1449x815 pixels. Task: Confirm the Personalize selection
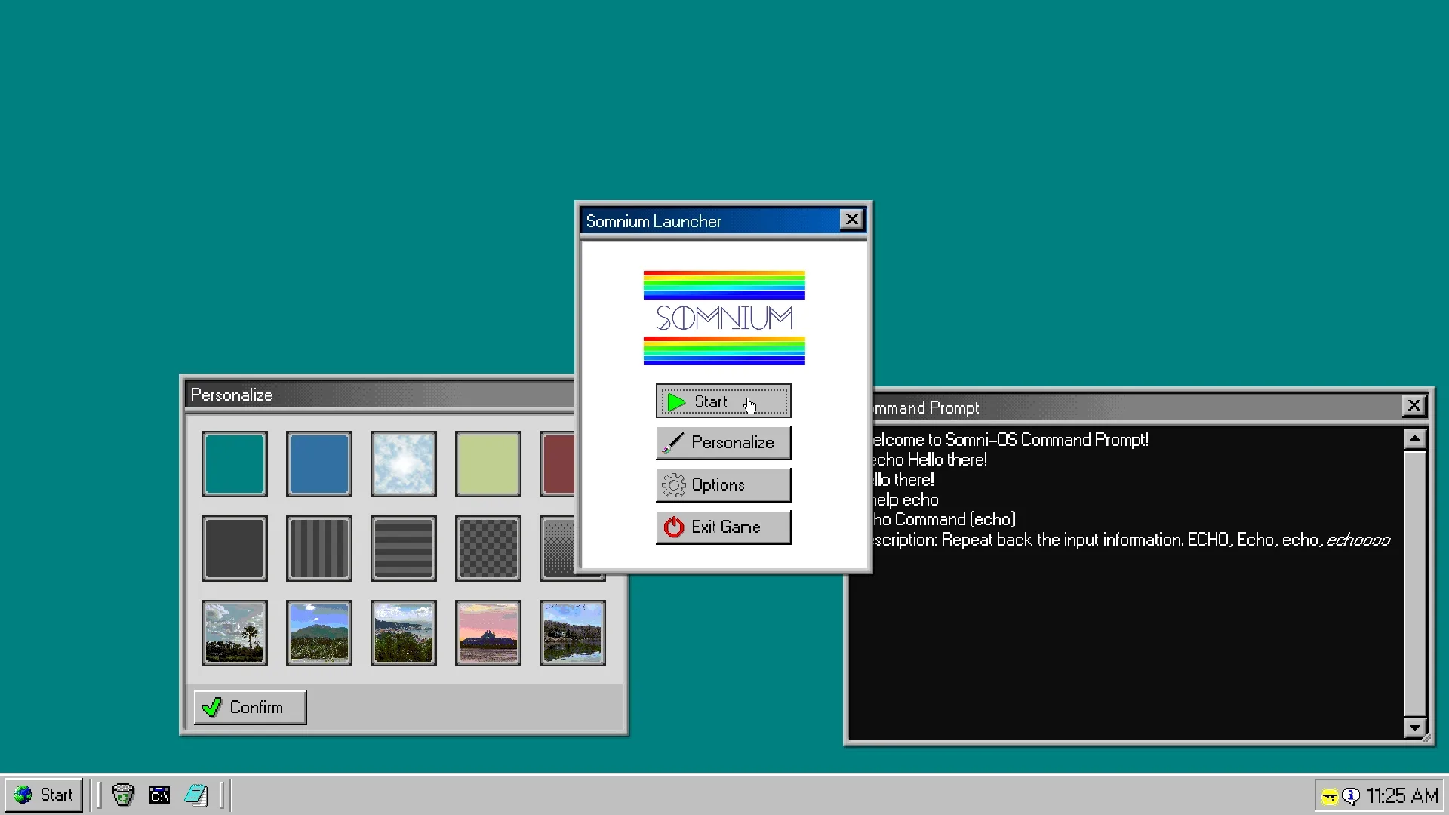[250, 707]
